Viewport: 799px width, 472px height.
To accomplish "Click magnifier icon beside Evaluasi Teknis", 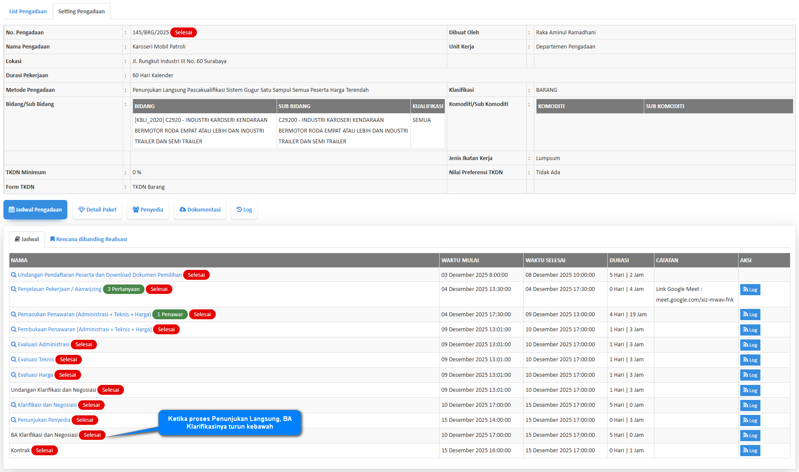I will point(14,360).
